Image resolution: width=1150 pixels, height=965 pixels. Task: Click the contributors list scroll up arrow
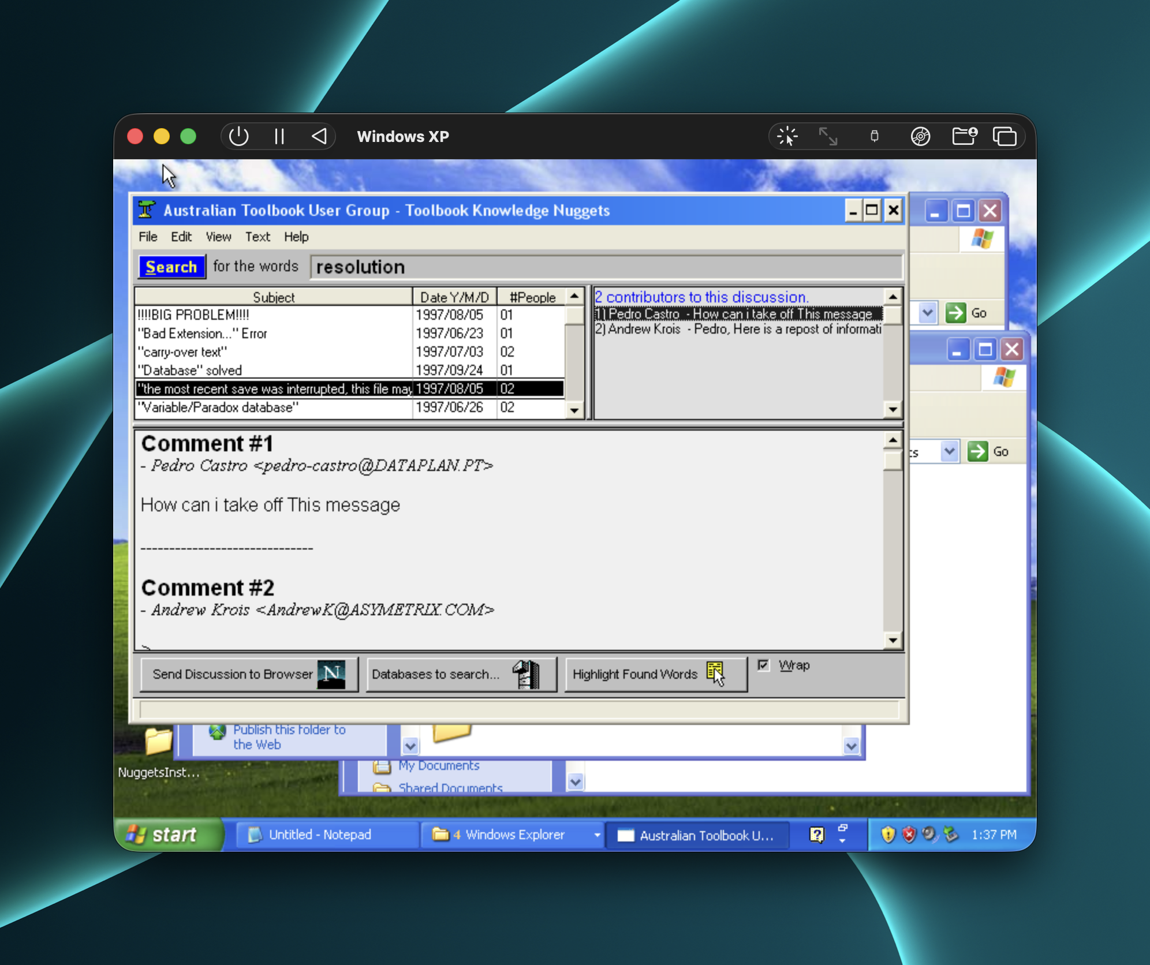coord(893,296)
